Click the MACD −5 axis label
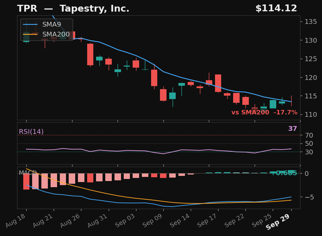322x236 pixels. pyautogui.click(x=309, y=197)
